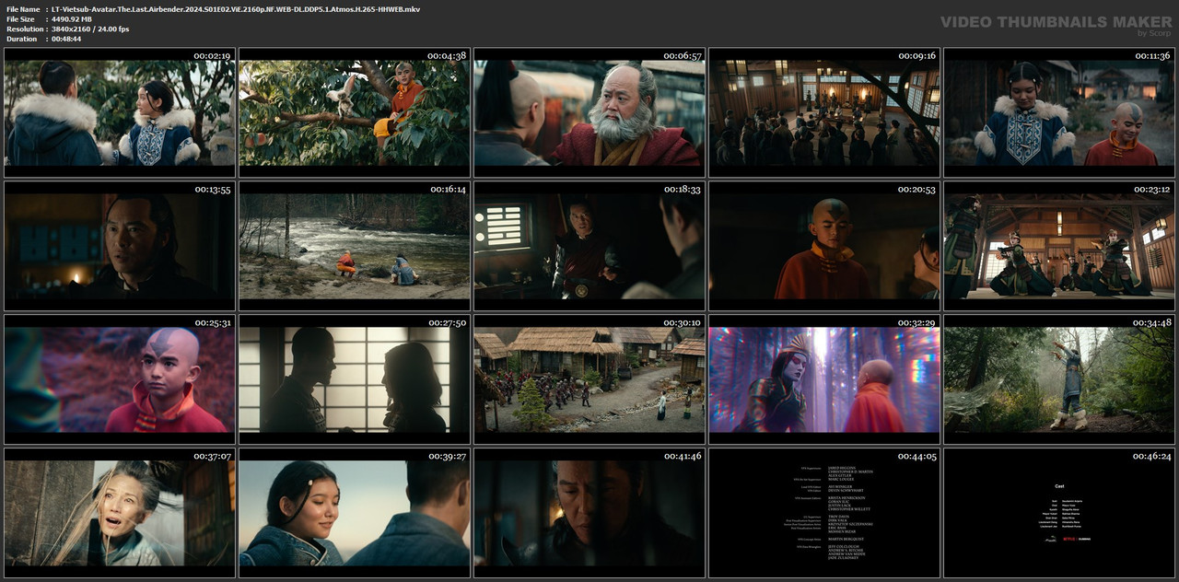Image resolution: width=1179 pixels, height=582 pixels.
Task: Open the warriors training frame at 00:23:12
Action: tap(1059, 246)
